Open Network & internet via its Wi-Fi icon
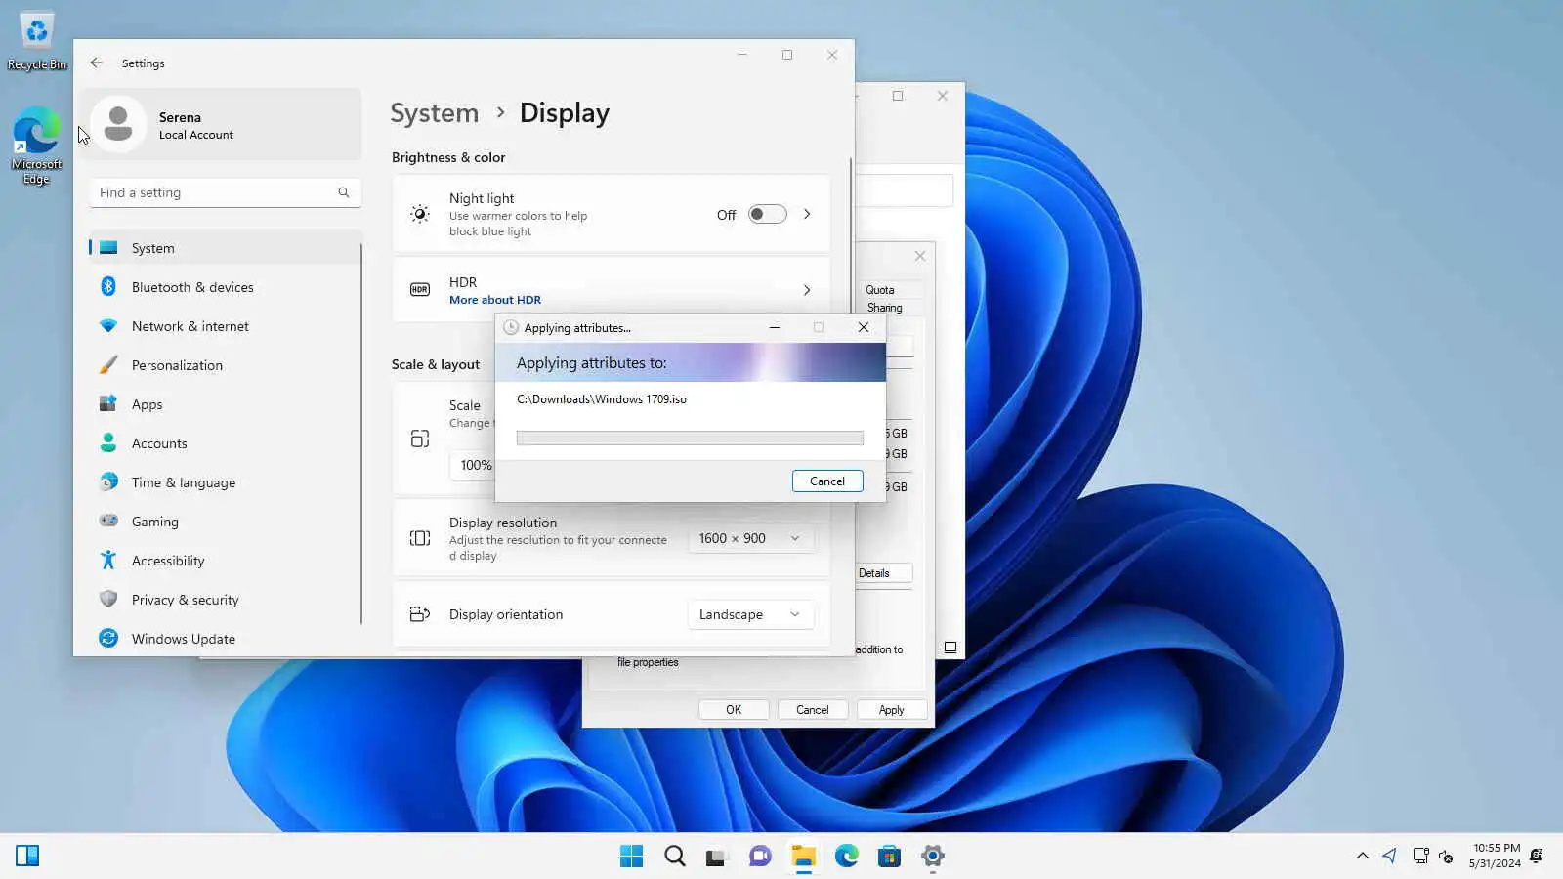 [x=108, y=325]
